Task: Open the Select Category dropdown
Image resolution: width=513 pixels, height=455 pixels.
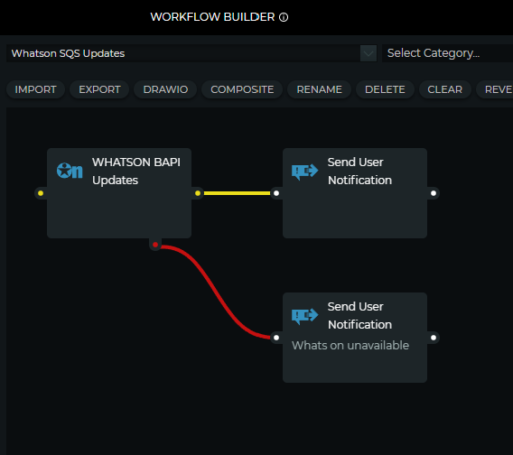Action: [447, 53]
